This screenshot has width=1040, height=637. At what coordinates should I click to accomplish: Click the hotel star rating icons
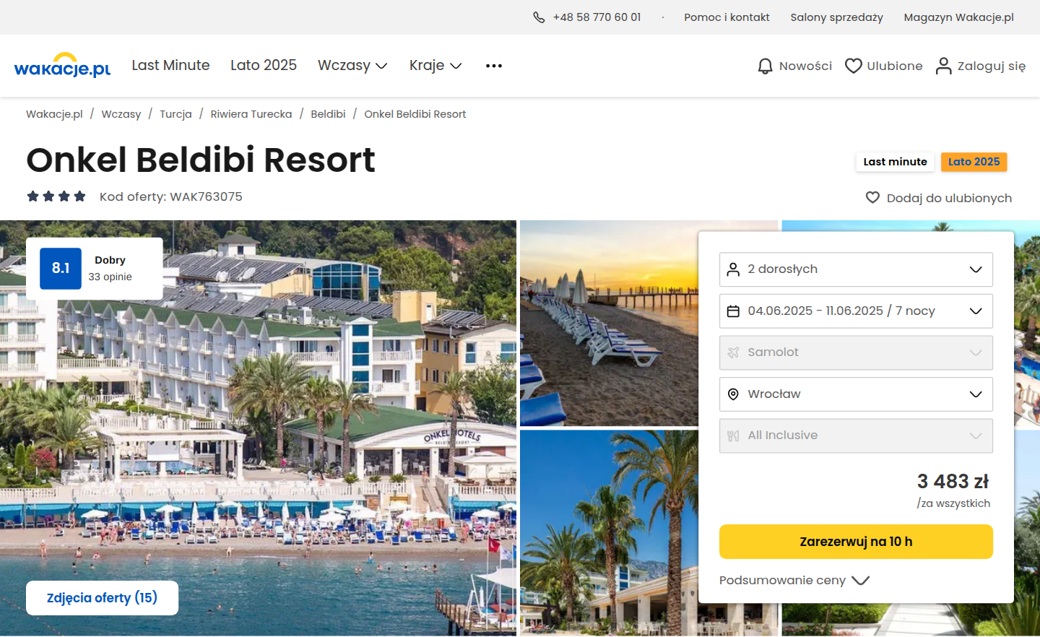[x=56, y=196]
